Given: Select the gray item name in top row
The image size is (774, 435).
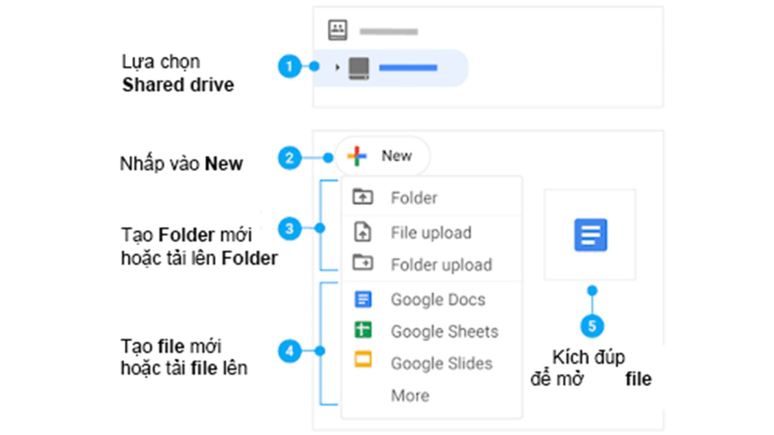Looking at the screenshot, I should click(x=389, y=31).
